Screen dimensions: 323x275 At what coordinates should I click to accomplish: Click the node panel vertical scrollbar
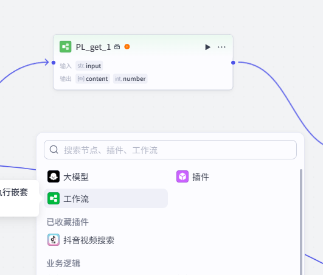301,222
